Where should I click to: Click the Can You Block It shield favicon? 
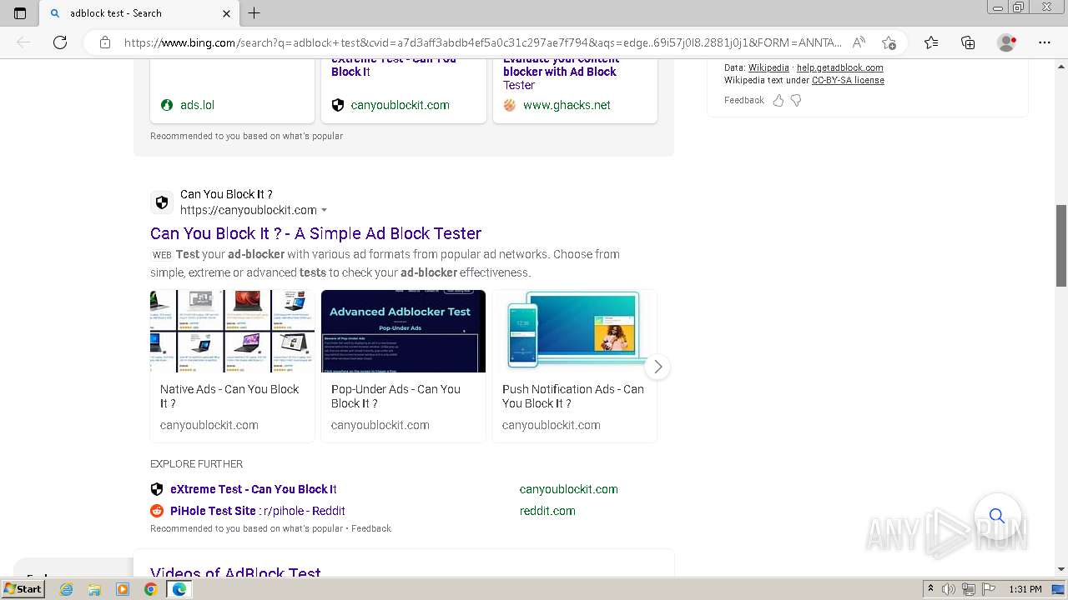pos(162,202)
